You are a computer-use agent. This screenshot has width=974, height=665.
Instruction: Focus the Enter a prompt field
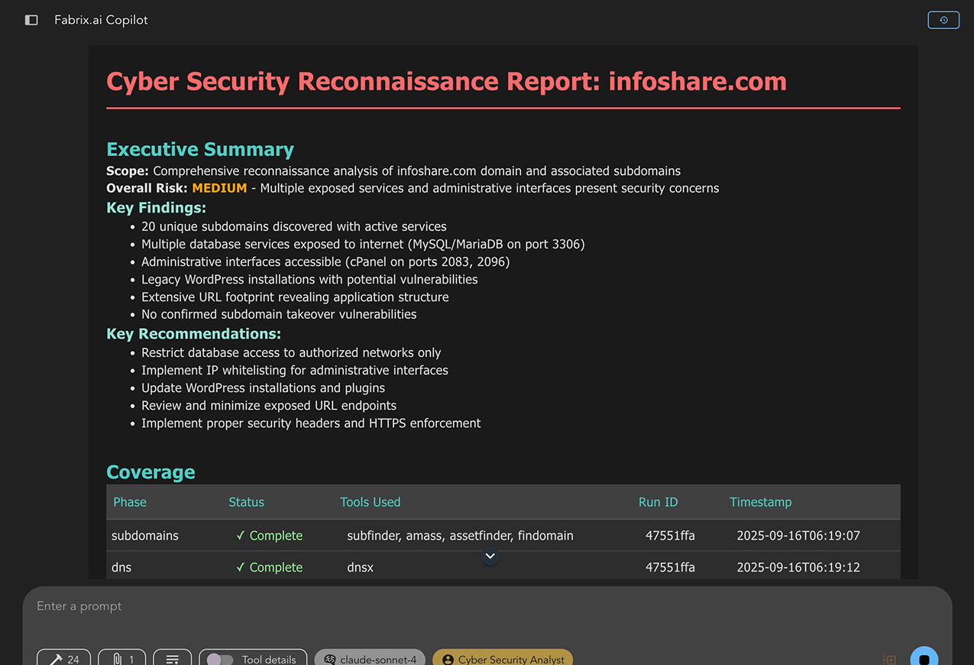click(x=458, y=606)
